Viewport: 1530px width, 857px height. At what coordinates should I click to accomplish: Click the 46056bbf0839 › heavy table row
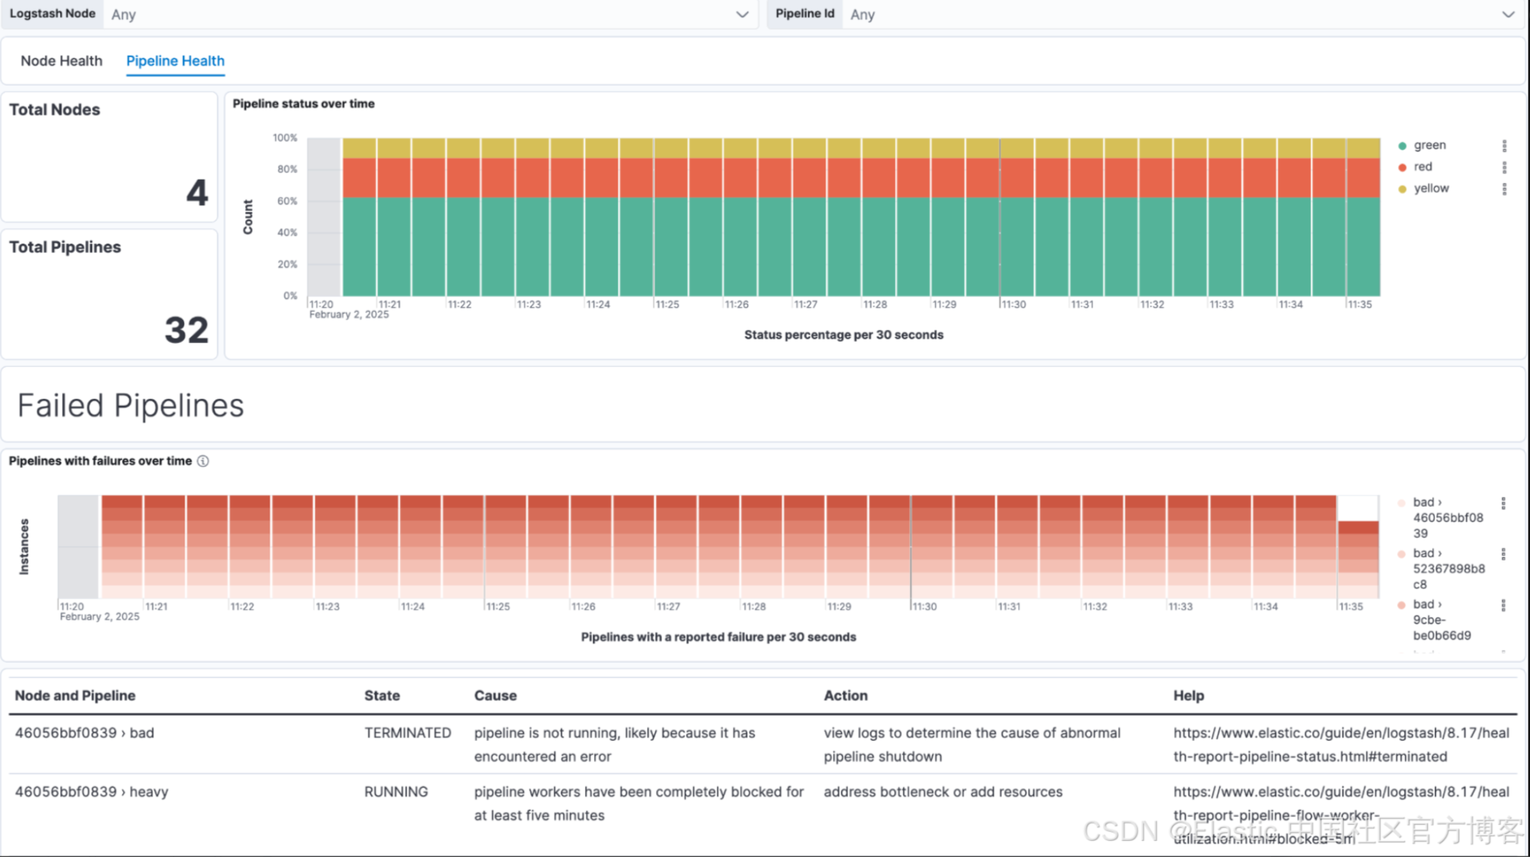pos(92,792)
